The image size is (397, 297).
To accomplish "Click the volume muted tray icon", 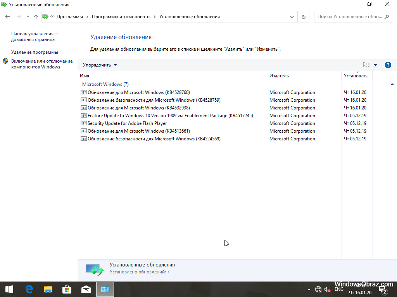I will coord(327,289).
